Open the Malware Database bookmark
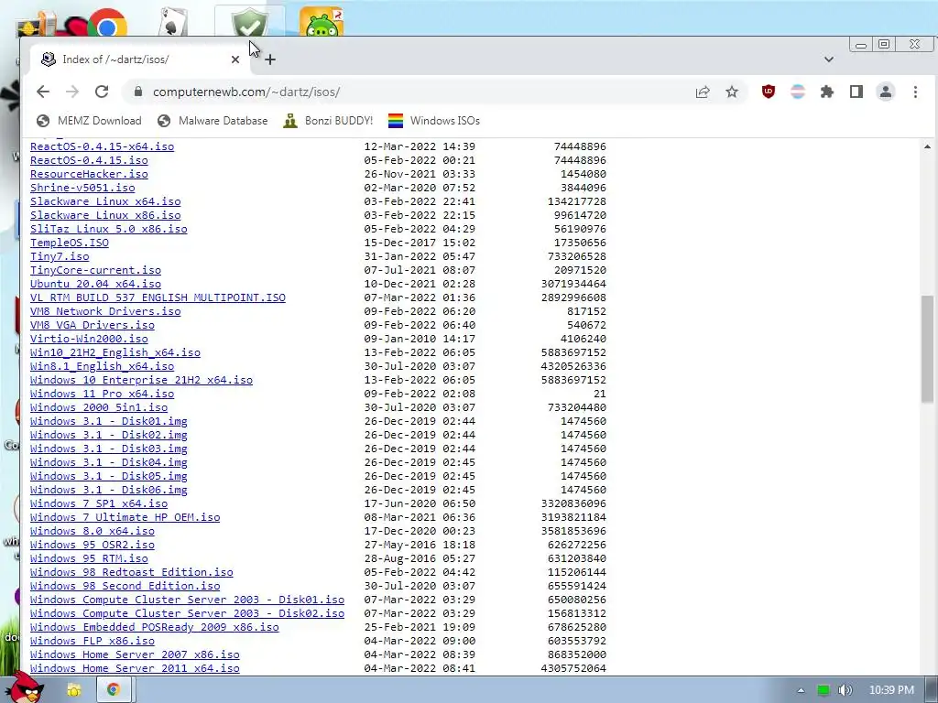Viewport: 938px width, 703px height. click(x=213, y=121)
